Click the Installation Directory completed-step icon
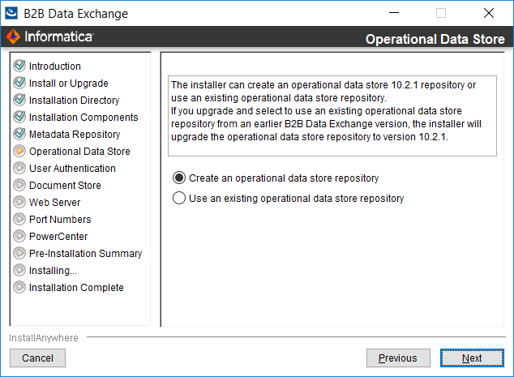The height and width of the screenshot is (377, 514). (x=19, y=100)
